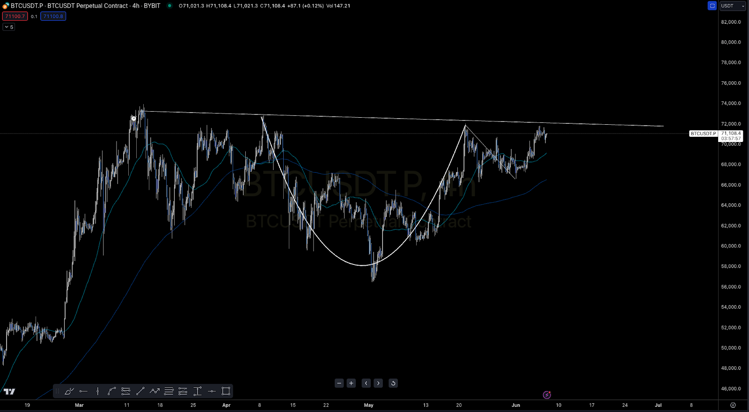The width and height of the screenshot is (749, 412).
Task: Click the BTCUSDT.P symbol title
Action: 27,6
